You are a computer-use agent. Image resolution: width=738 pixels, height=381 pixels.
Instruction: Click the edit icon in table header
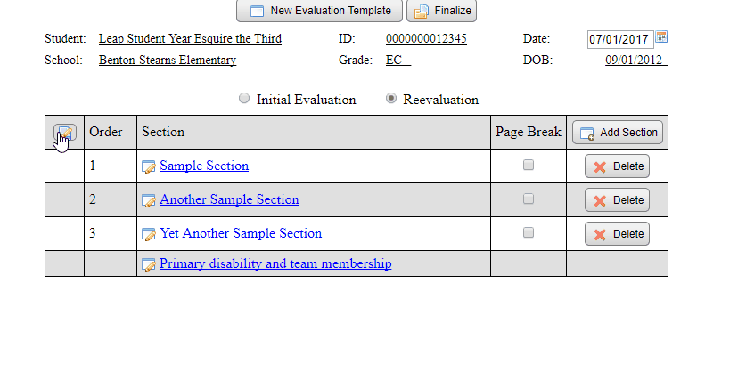64,133
